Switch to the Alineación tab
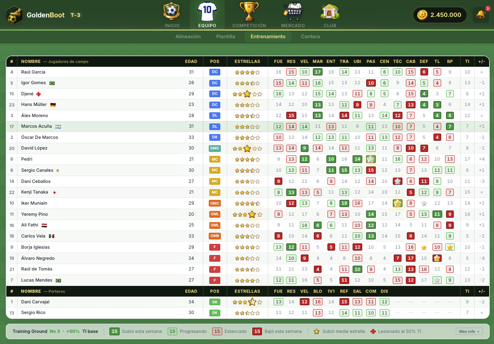Viewport: 494px width, 344px height. tap(188, 36)
